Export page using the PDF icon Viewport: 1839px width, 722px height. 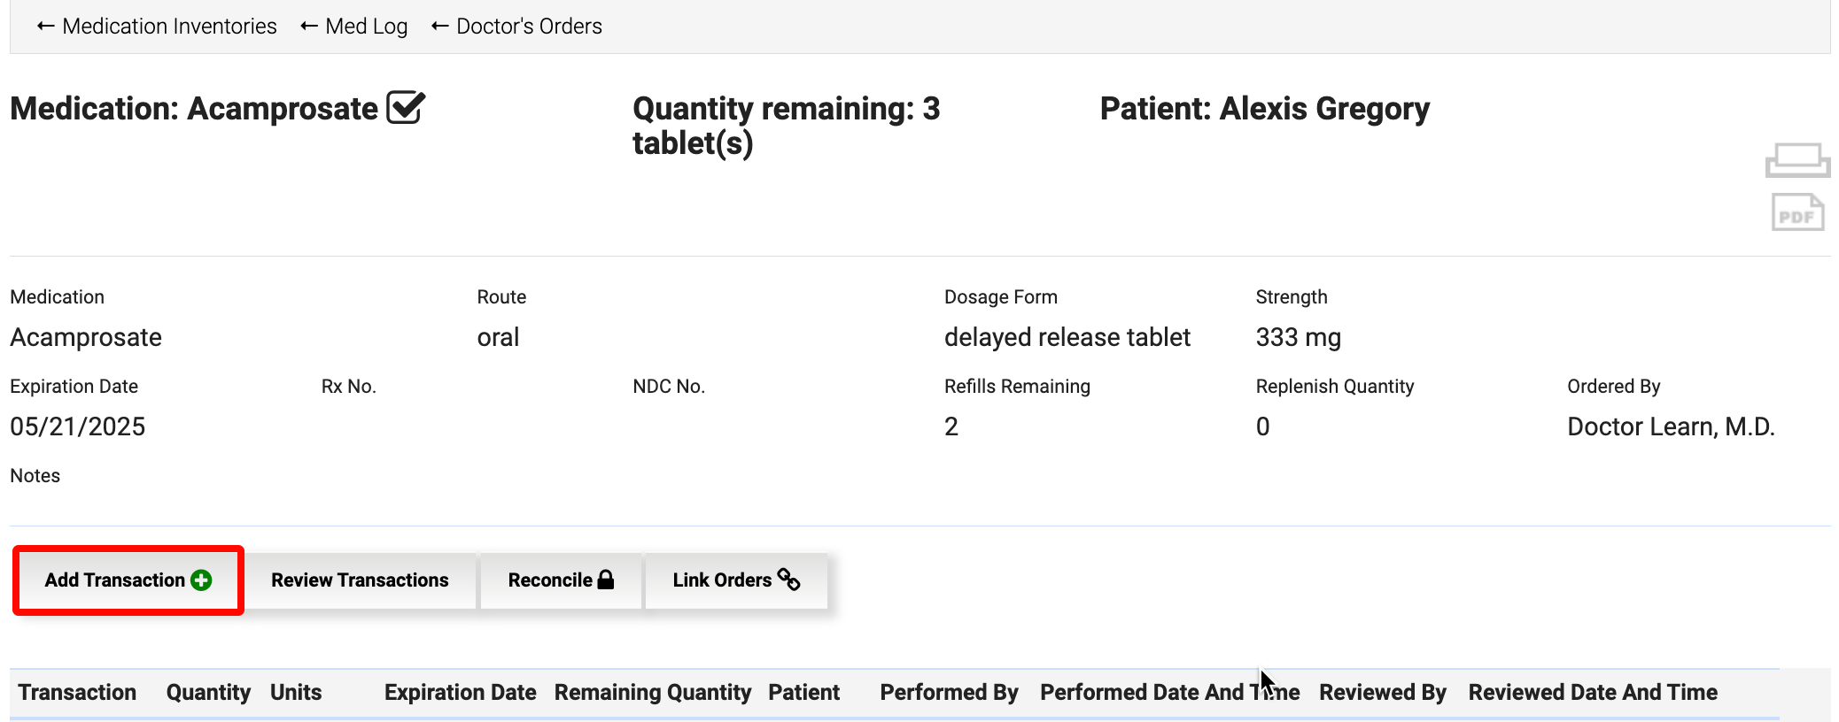1796,213
